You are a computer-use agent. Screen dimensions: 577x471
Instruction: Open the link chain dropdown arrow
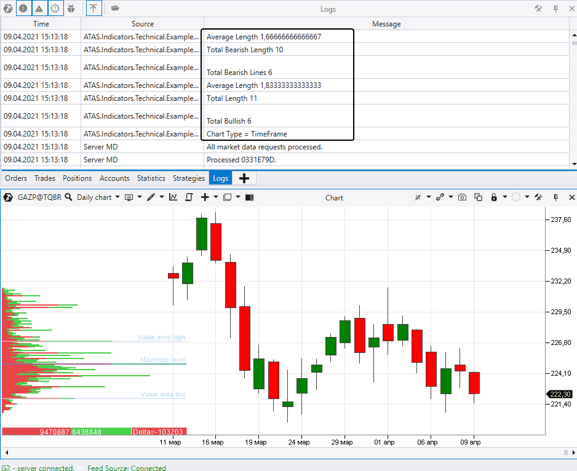coord(452,197)
